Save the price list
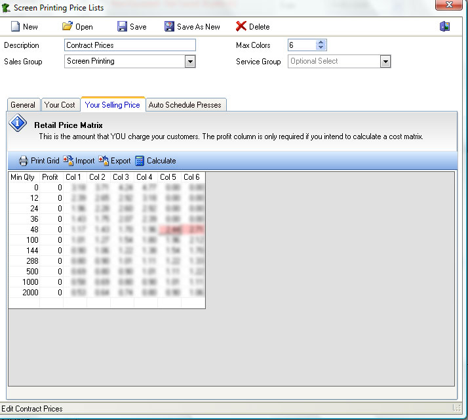The image size is (468, 420). point(122,27)
